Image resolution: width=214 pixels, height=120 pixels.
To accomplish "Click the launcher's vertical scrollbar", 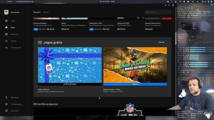I will tap(176, 39).
